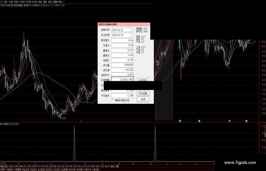Switch to the 30分钟 period tab
Screen dimensions: 266x171
(x=28, y=2)
